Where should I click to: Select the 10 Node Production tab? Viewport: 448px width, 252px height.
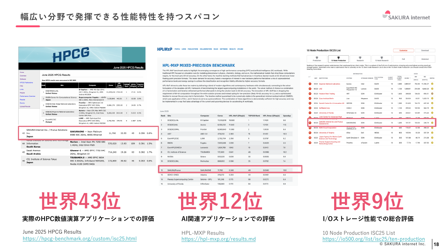[x=339, y=59]
